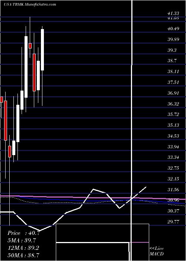This screenshot has width=186, height=261.
Task: Click the Price : 40.7 readout
Action: click(x=23, y=233)
